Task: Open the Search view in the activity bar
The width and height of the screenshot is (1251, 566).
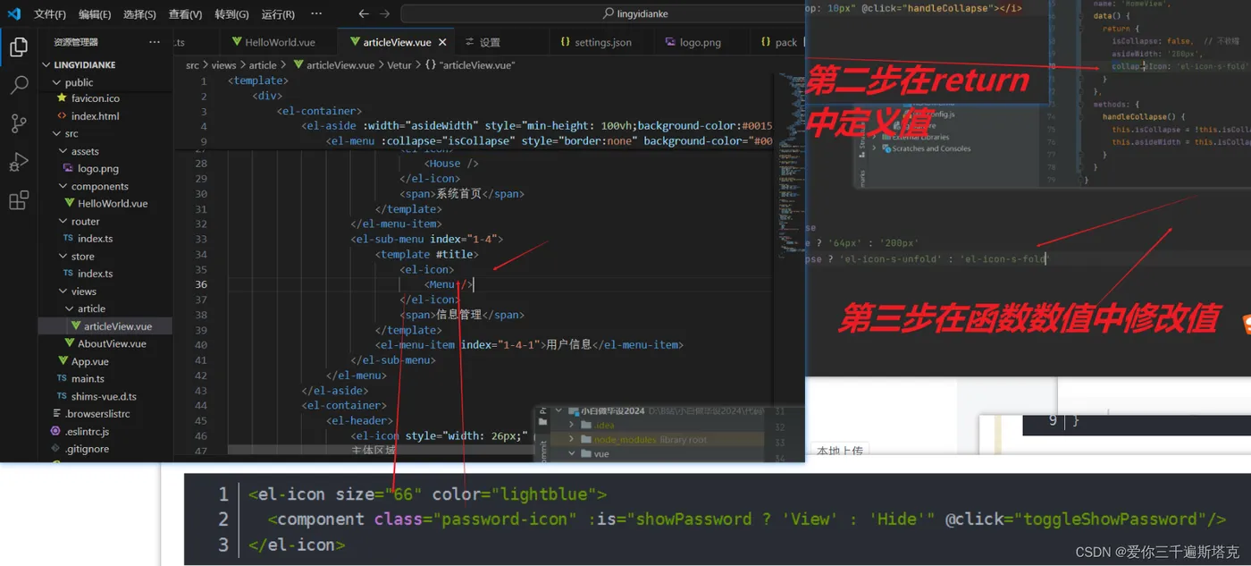Action: pyautogui.click(x=19, y=86)
